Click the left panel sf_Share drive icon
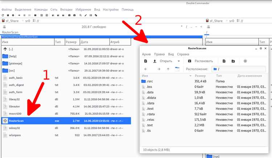Screen dimensions: 272x158 pyautogui.click(x=3, y=21)
